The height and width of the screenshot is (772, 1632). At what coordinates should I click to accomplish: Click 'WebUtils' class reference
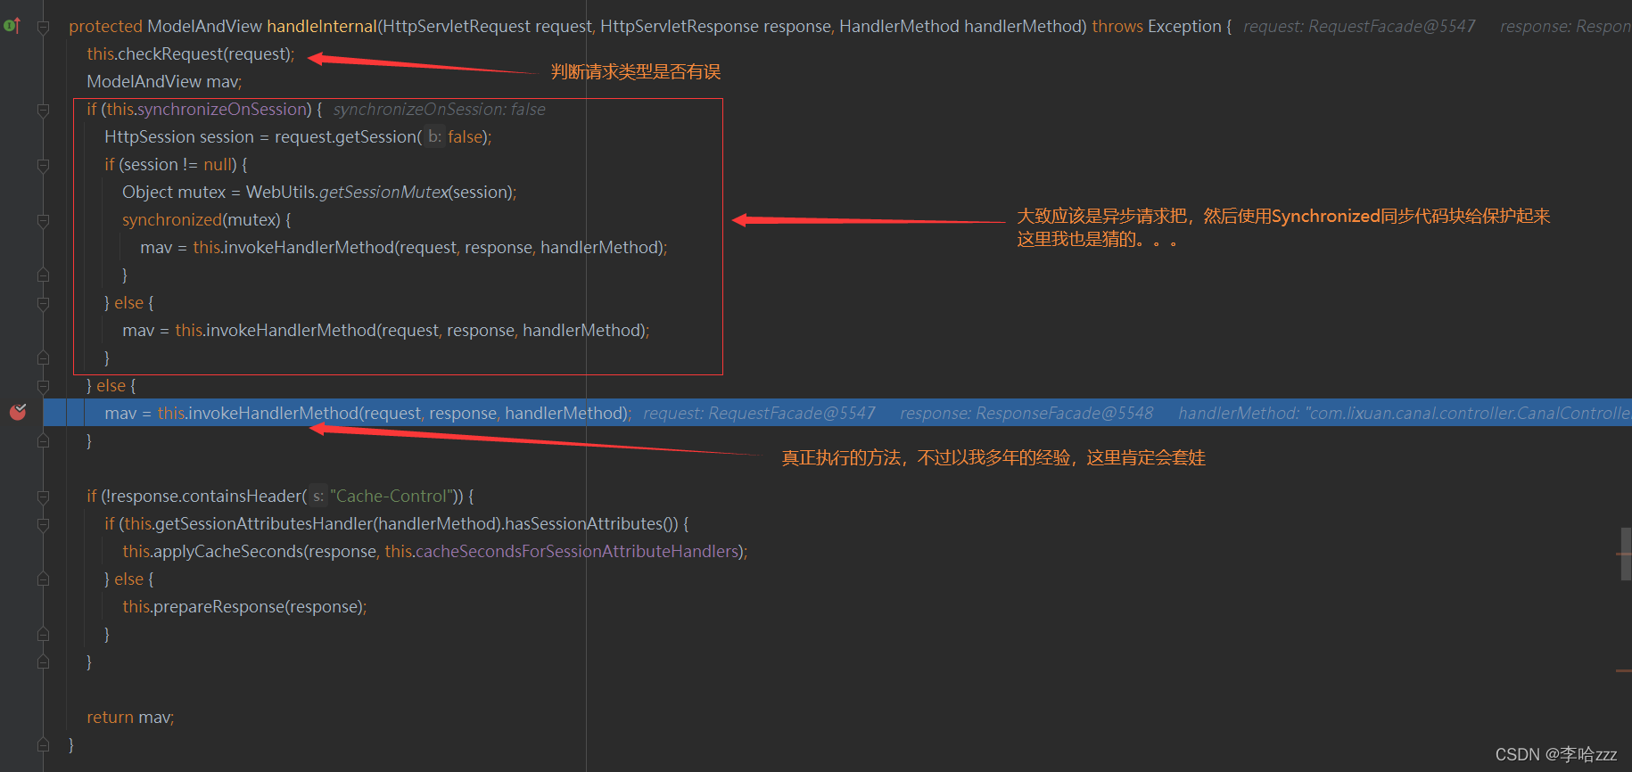280,193
